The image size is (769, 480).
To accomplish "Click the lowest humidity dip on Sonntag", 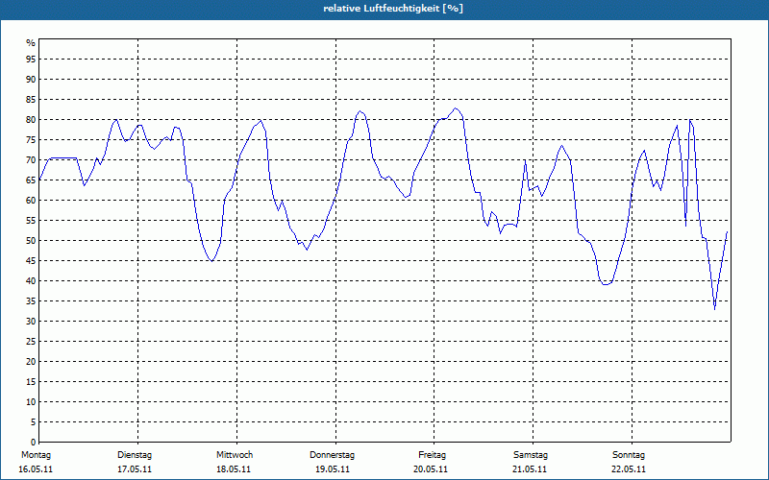I will coord(714,309).
